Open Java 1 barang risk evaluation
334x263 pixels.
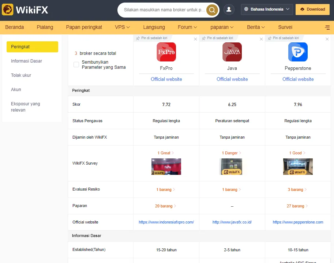pyautogui.click(x=231, y=189)
